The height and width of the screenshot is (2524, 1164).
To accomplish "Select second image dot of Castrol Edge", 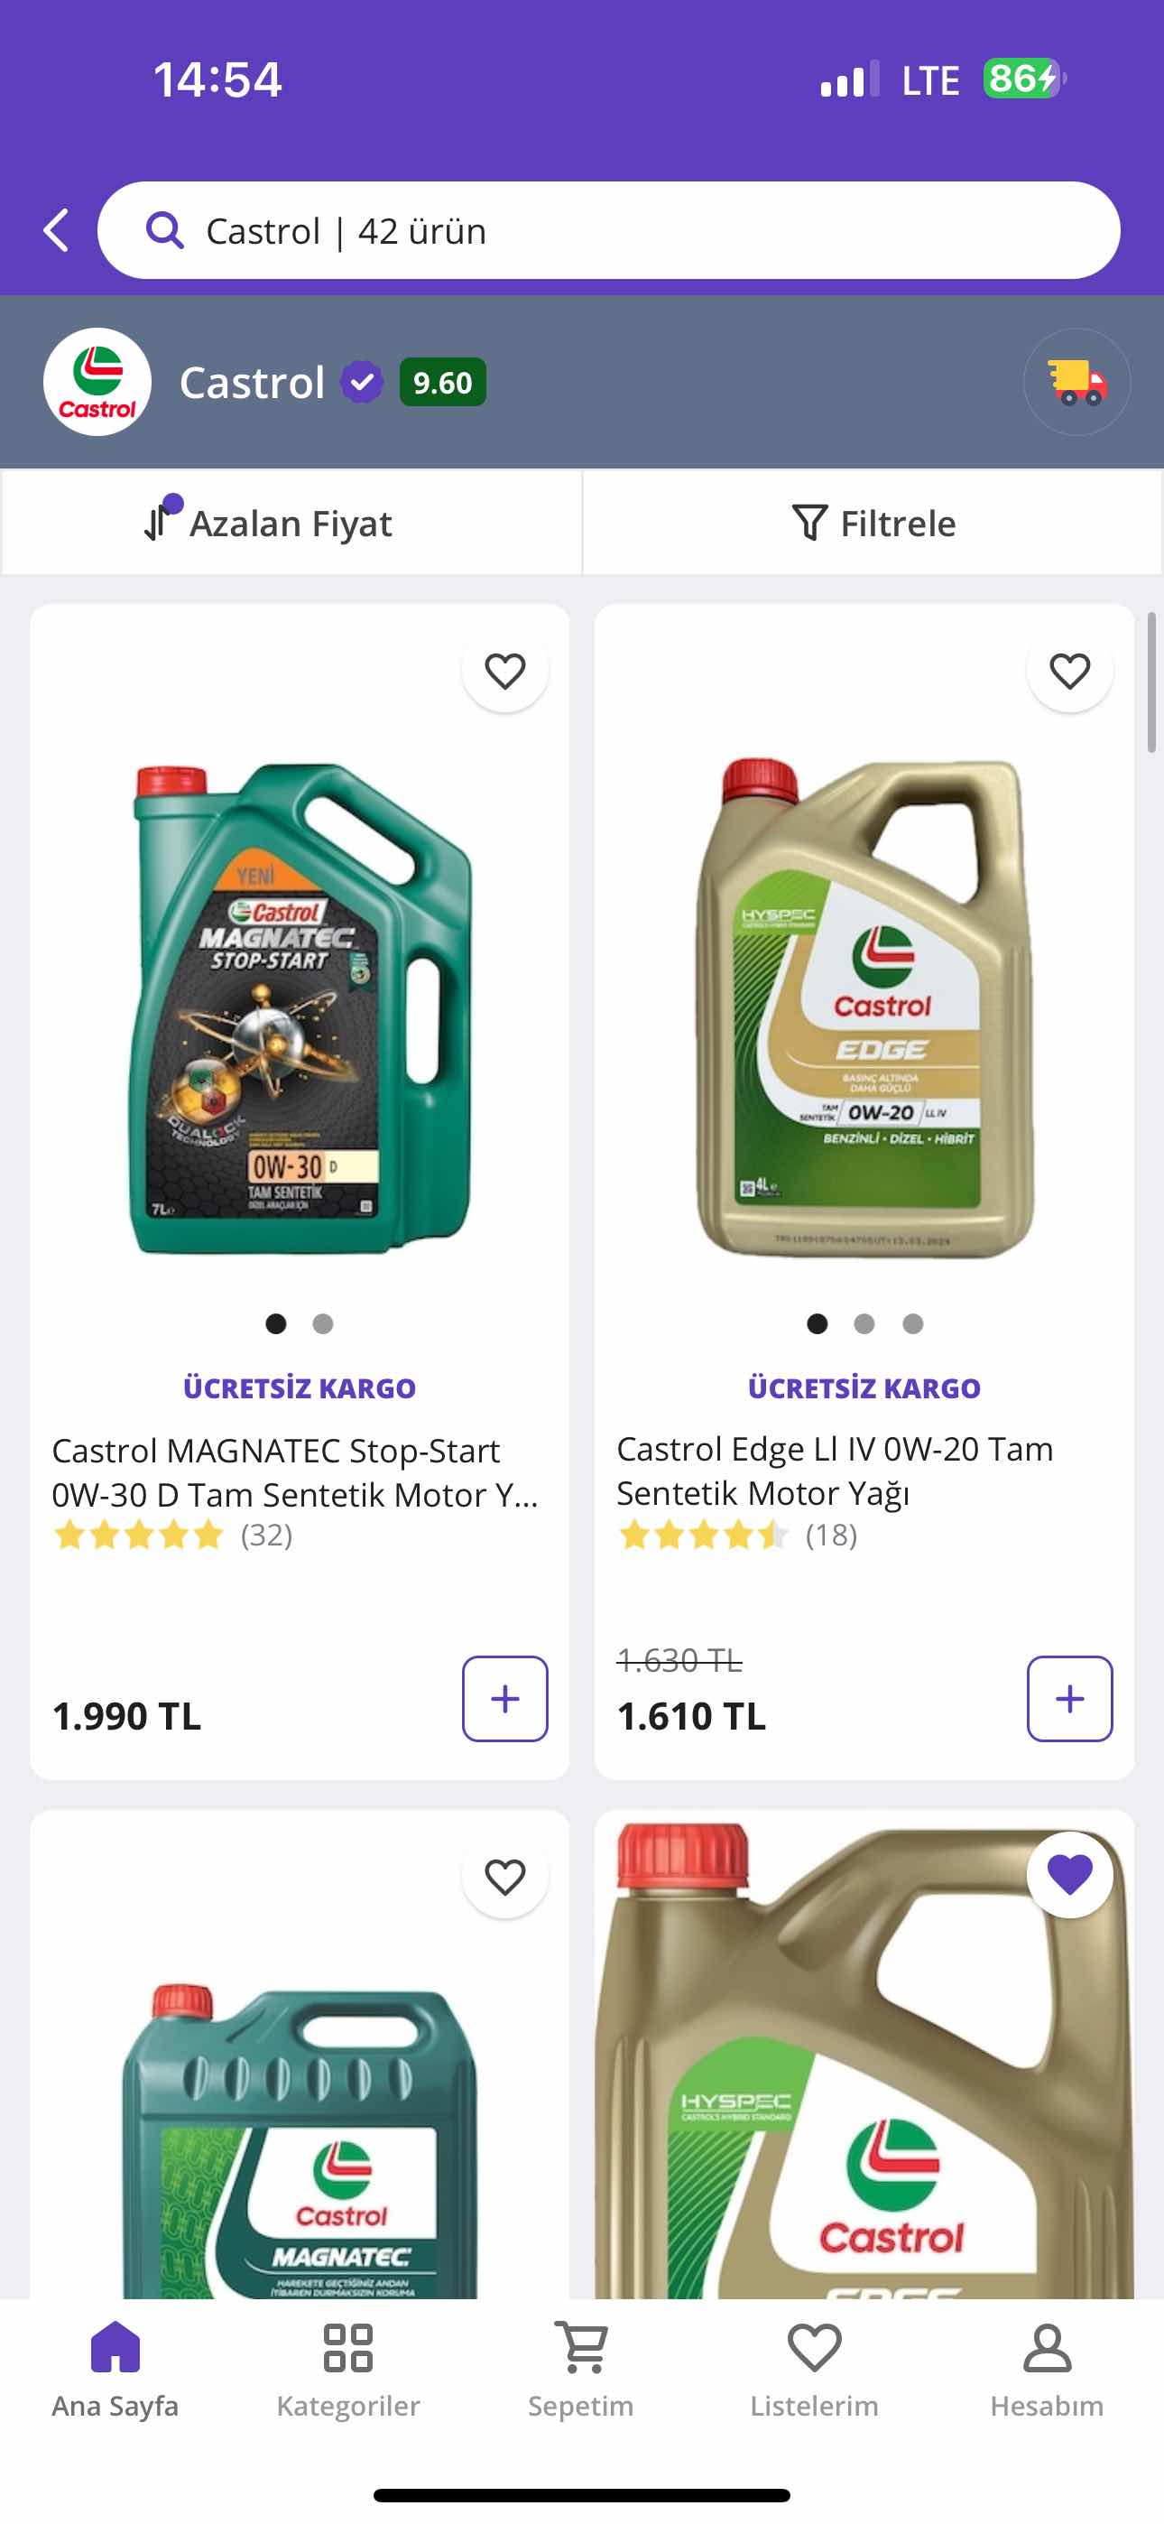I will coord(864,1323).
